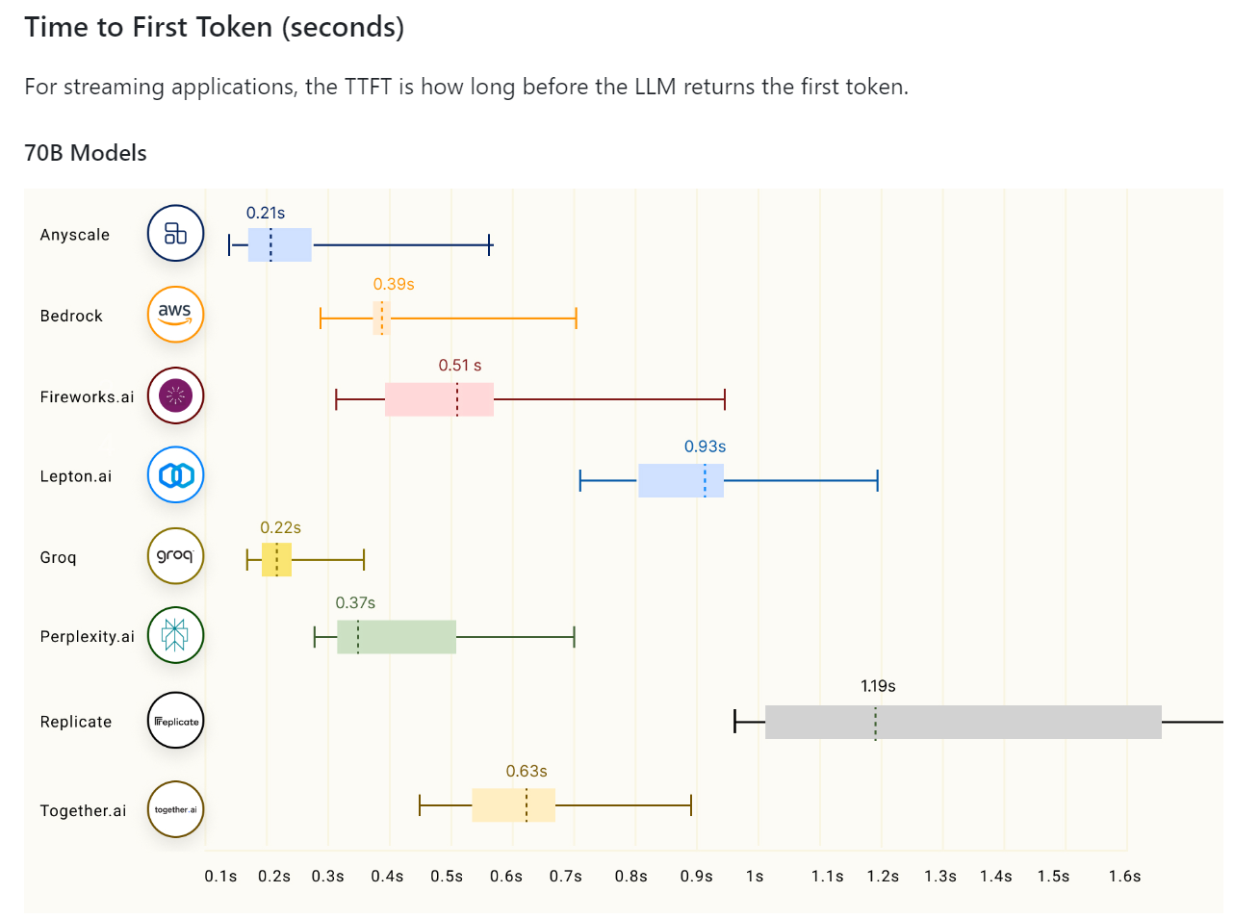Click the Replicate 1.19s median label
This screenshot has height=918, width=1234.
coord(878,686)
